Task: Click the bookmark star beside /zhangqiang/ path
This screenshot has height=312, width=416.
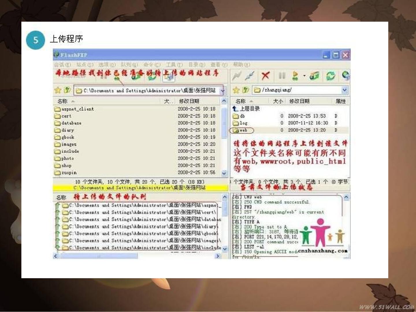Action: (236, 90)
